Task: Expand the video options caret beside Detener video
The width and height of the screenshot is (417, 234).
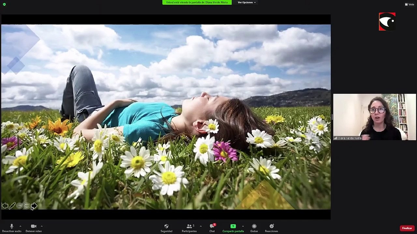Action: tap(42, 226)
